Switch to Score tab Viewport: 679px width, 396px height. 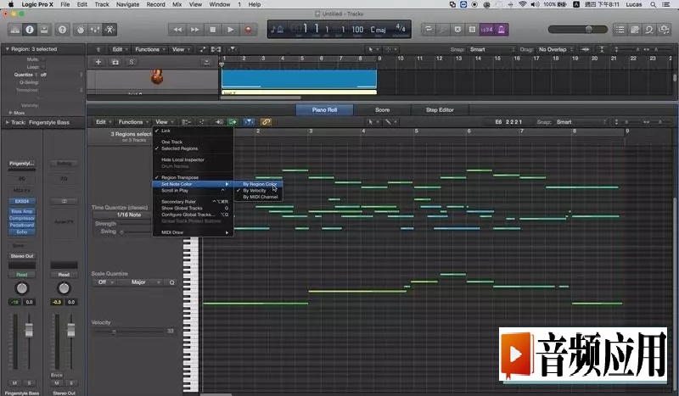click(x=383, y=110)
